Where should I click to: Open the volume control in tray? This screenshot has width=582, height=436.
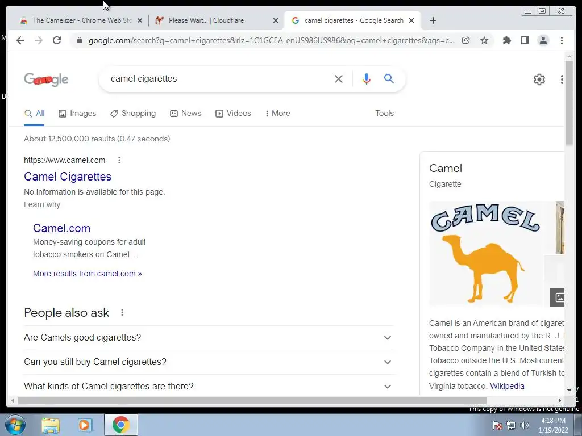click(x=524, y=425)
